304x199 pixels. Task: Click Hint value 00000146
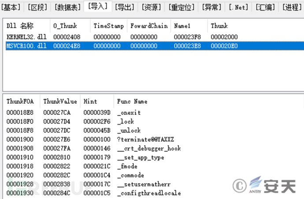(x=97, y=148)
